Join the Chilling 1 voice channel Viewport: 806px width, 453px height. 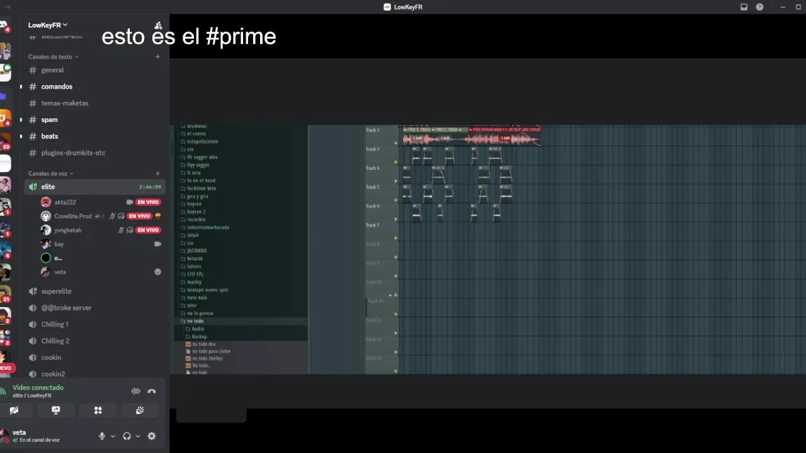[x=94, y=324]
